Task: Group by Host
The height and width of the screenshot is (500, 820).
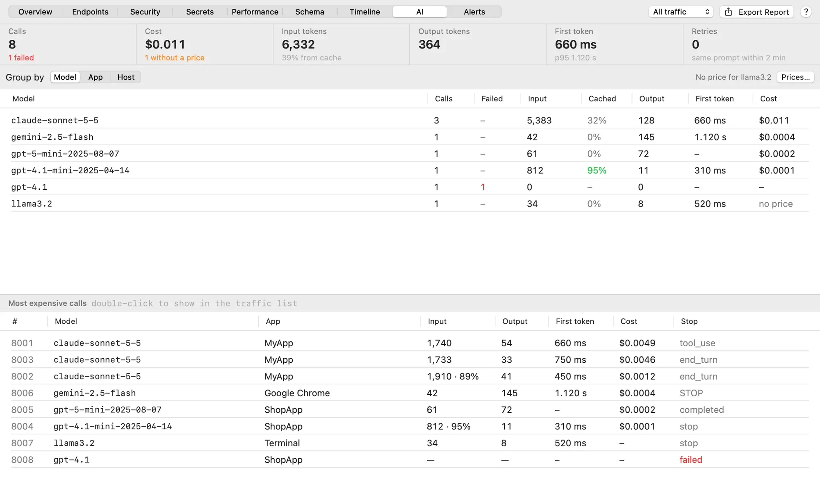Action: [126, 77]
